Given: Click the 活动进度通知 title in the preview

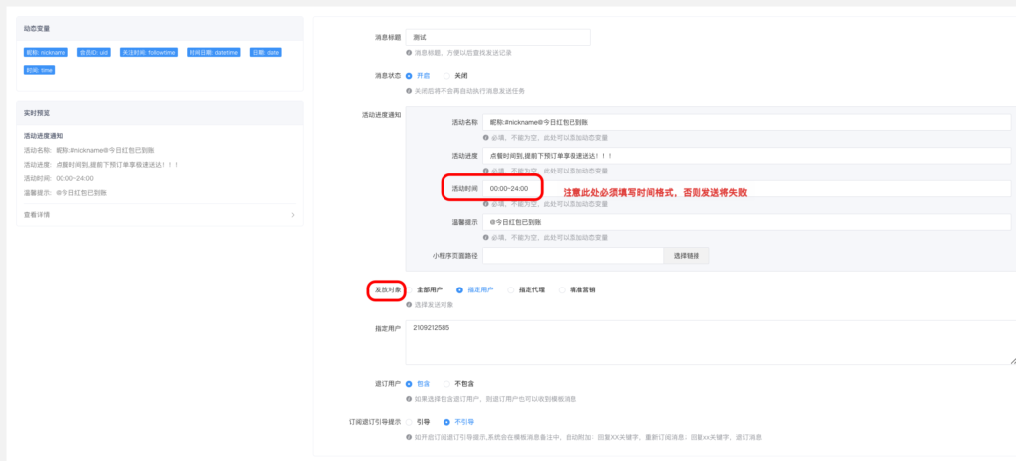Looking at the screenshot, I should [44, 136].
